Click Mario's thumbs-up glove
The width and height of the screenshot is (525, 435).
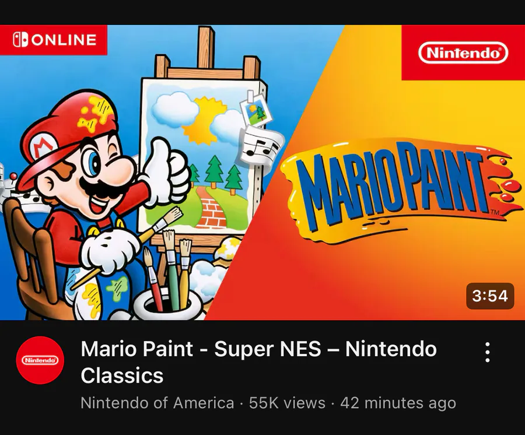[166, 172]
